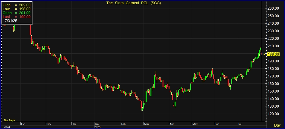Viewport: 285px width, 129px height.
Task: Click the Mar label on the time axis
Action: click(146, 124)
